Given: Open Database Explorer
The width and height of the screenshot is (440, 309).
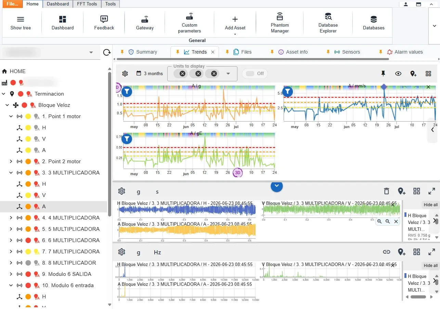Looking at the screenshot, I should coord(328,23).
